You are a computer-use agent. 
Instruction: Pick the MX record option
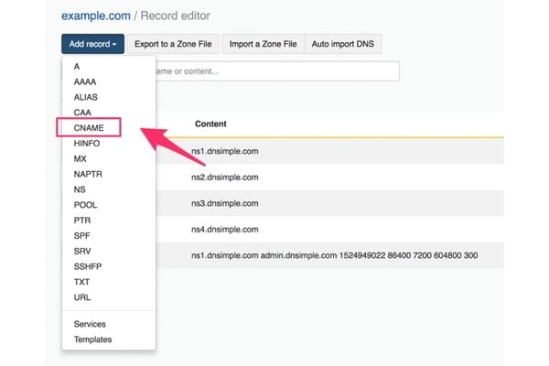coord(109,158)
